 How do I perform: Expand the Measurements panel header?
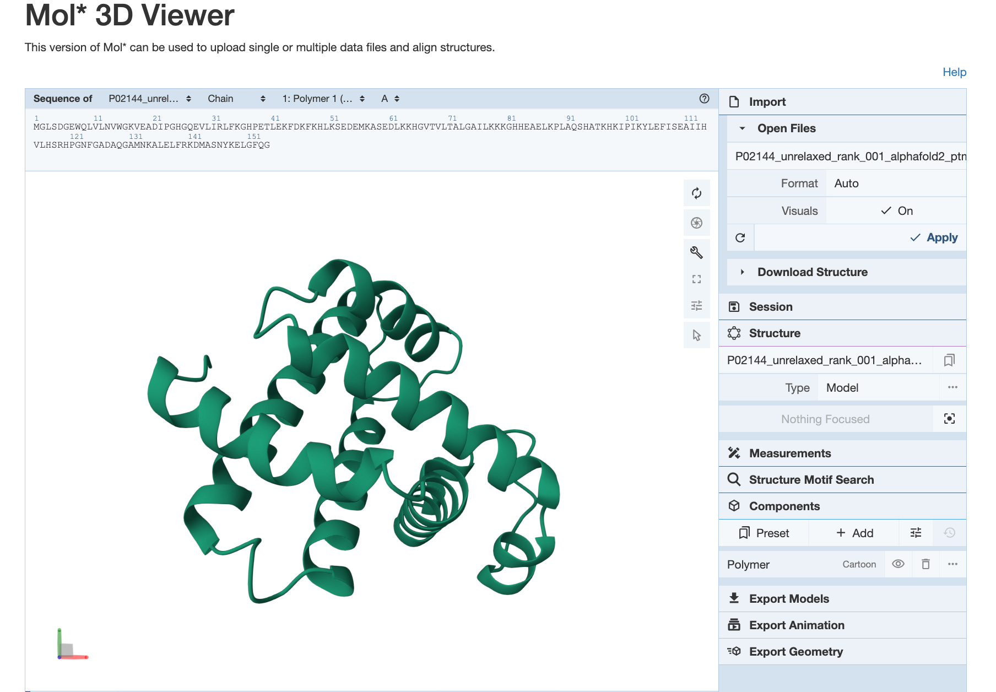tap(843, 453)
